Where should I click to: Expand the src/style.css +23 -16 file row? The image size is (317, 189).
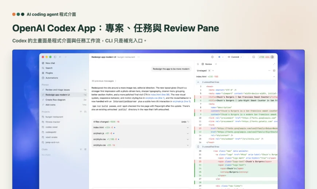(x=141, y=145)
